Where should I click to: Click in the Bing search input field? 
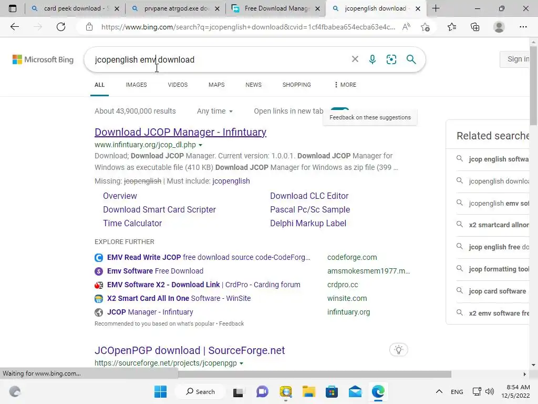(x=220, y=59)
